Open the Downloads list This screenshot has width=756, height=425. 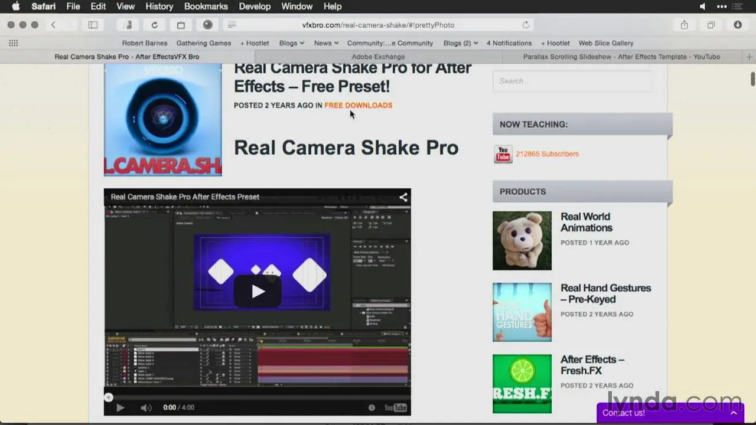[x=738, y=25]
